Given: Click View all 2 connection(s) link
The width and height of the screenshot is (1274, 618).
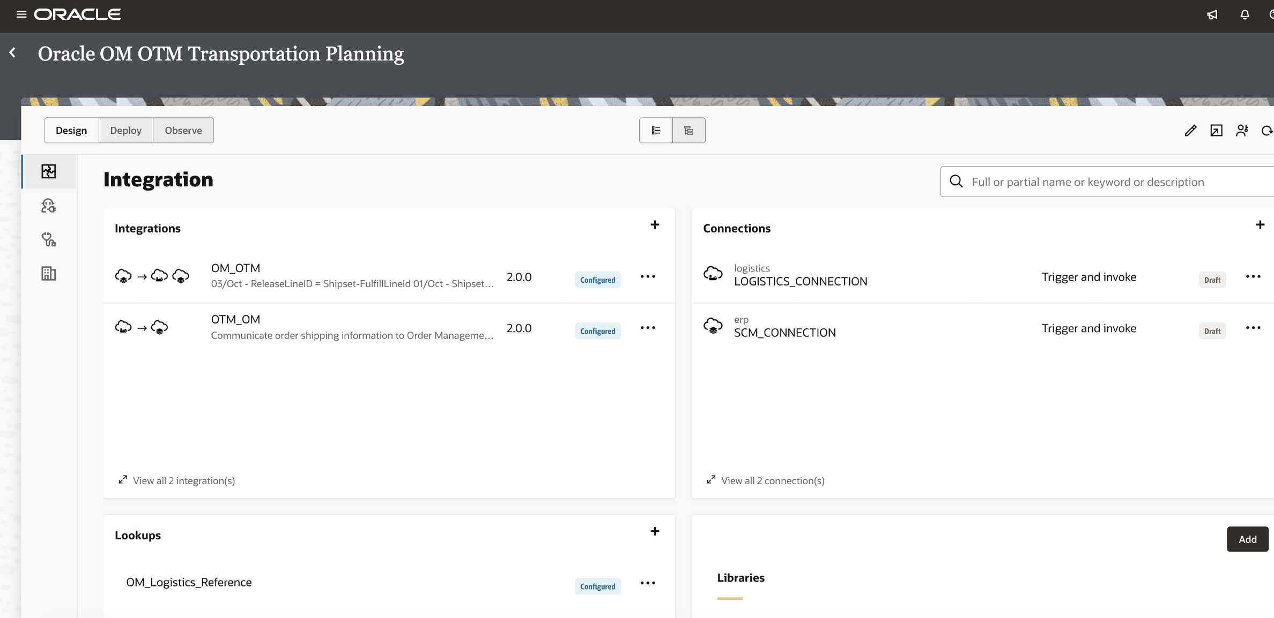Looking at the screenshot, I should 773,480.
